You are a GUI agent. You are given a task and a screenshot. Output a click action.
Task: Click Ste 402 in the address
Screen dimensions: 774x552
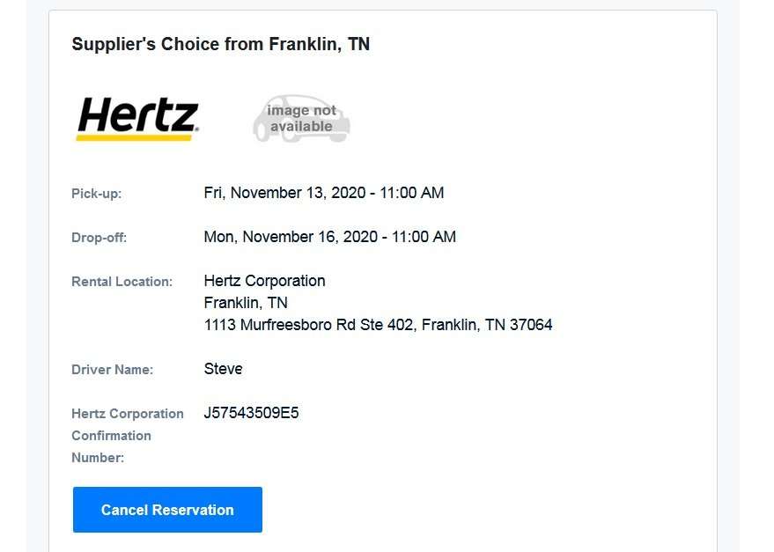point(387,325)
